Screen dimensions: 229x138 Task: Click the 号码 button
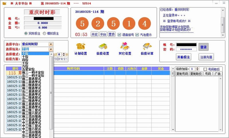tap(208, 74)
